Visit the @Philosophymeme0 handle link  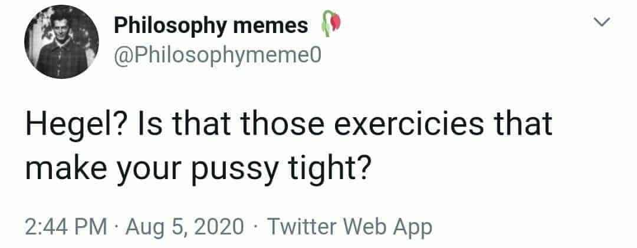coord(217,57)
